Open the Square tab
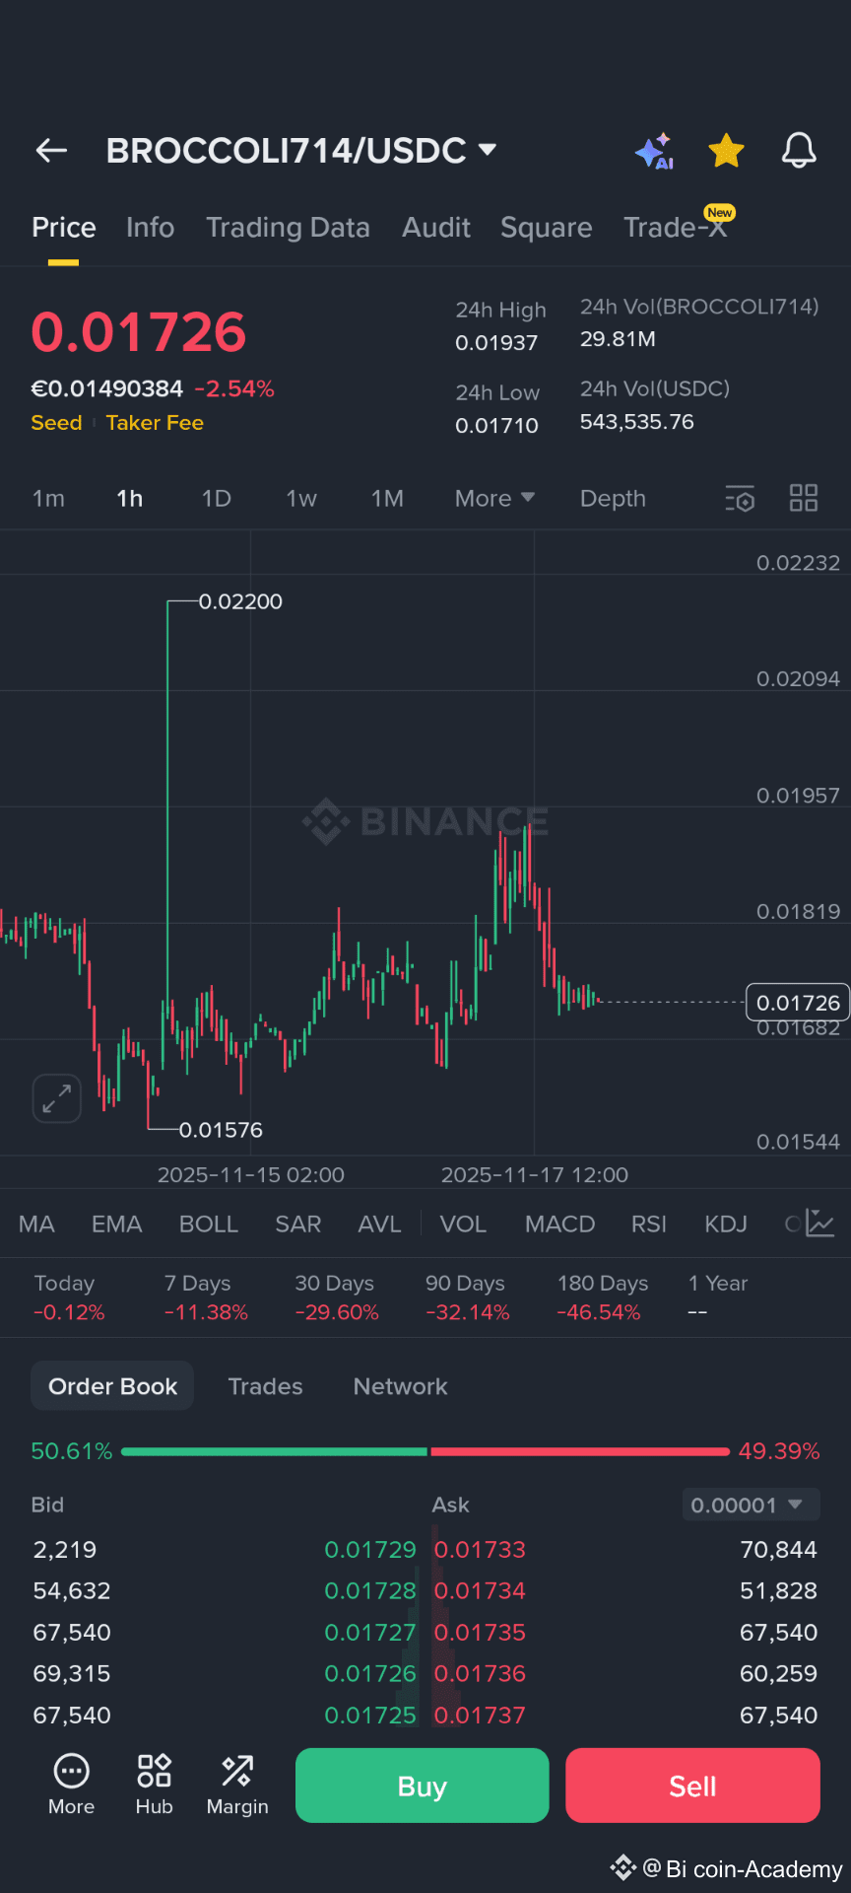Screen dimensions: 851x1893 coord(547,228)
